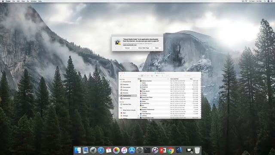The image size is (275, 155).
Task: Open the Help menu
Action: pos(40,1)
